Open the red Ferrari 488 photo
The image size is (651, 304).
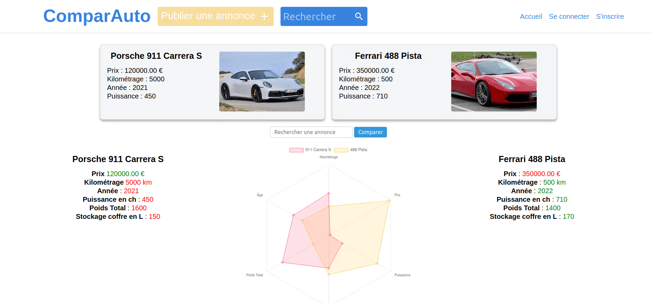[x=494, y=81]
